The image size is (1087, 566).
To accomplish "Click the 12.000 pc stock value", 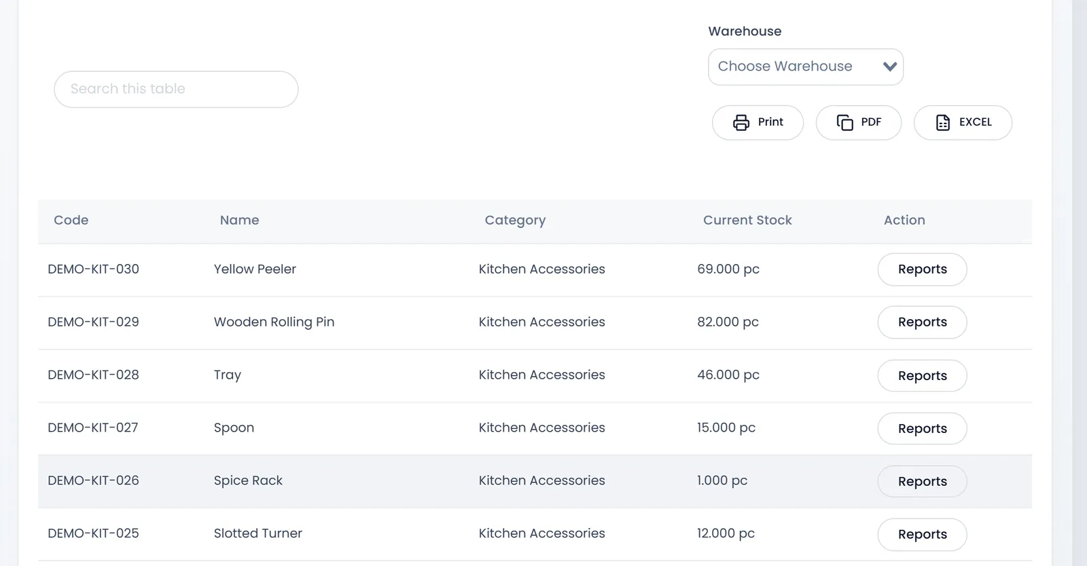I will (x=726, y=533).
